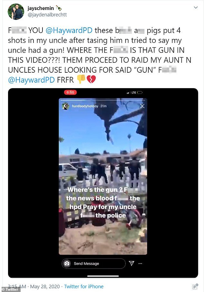Click the thumbs down emoji
Image resolution: width=204 pixels, height=292 pixels.
click(81, 79)
